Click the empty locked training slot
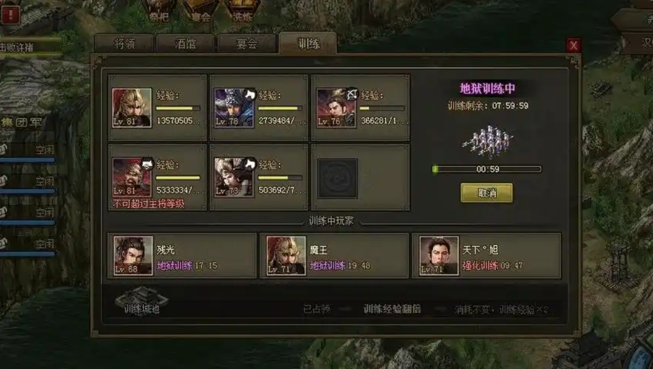 (x=337, y=179)
